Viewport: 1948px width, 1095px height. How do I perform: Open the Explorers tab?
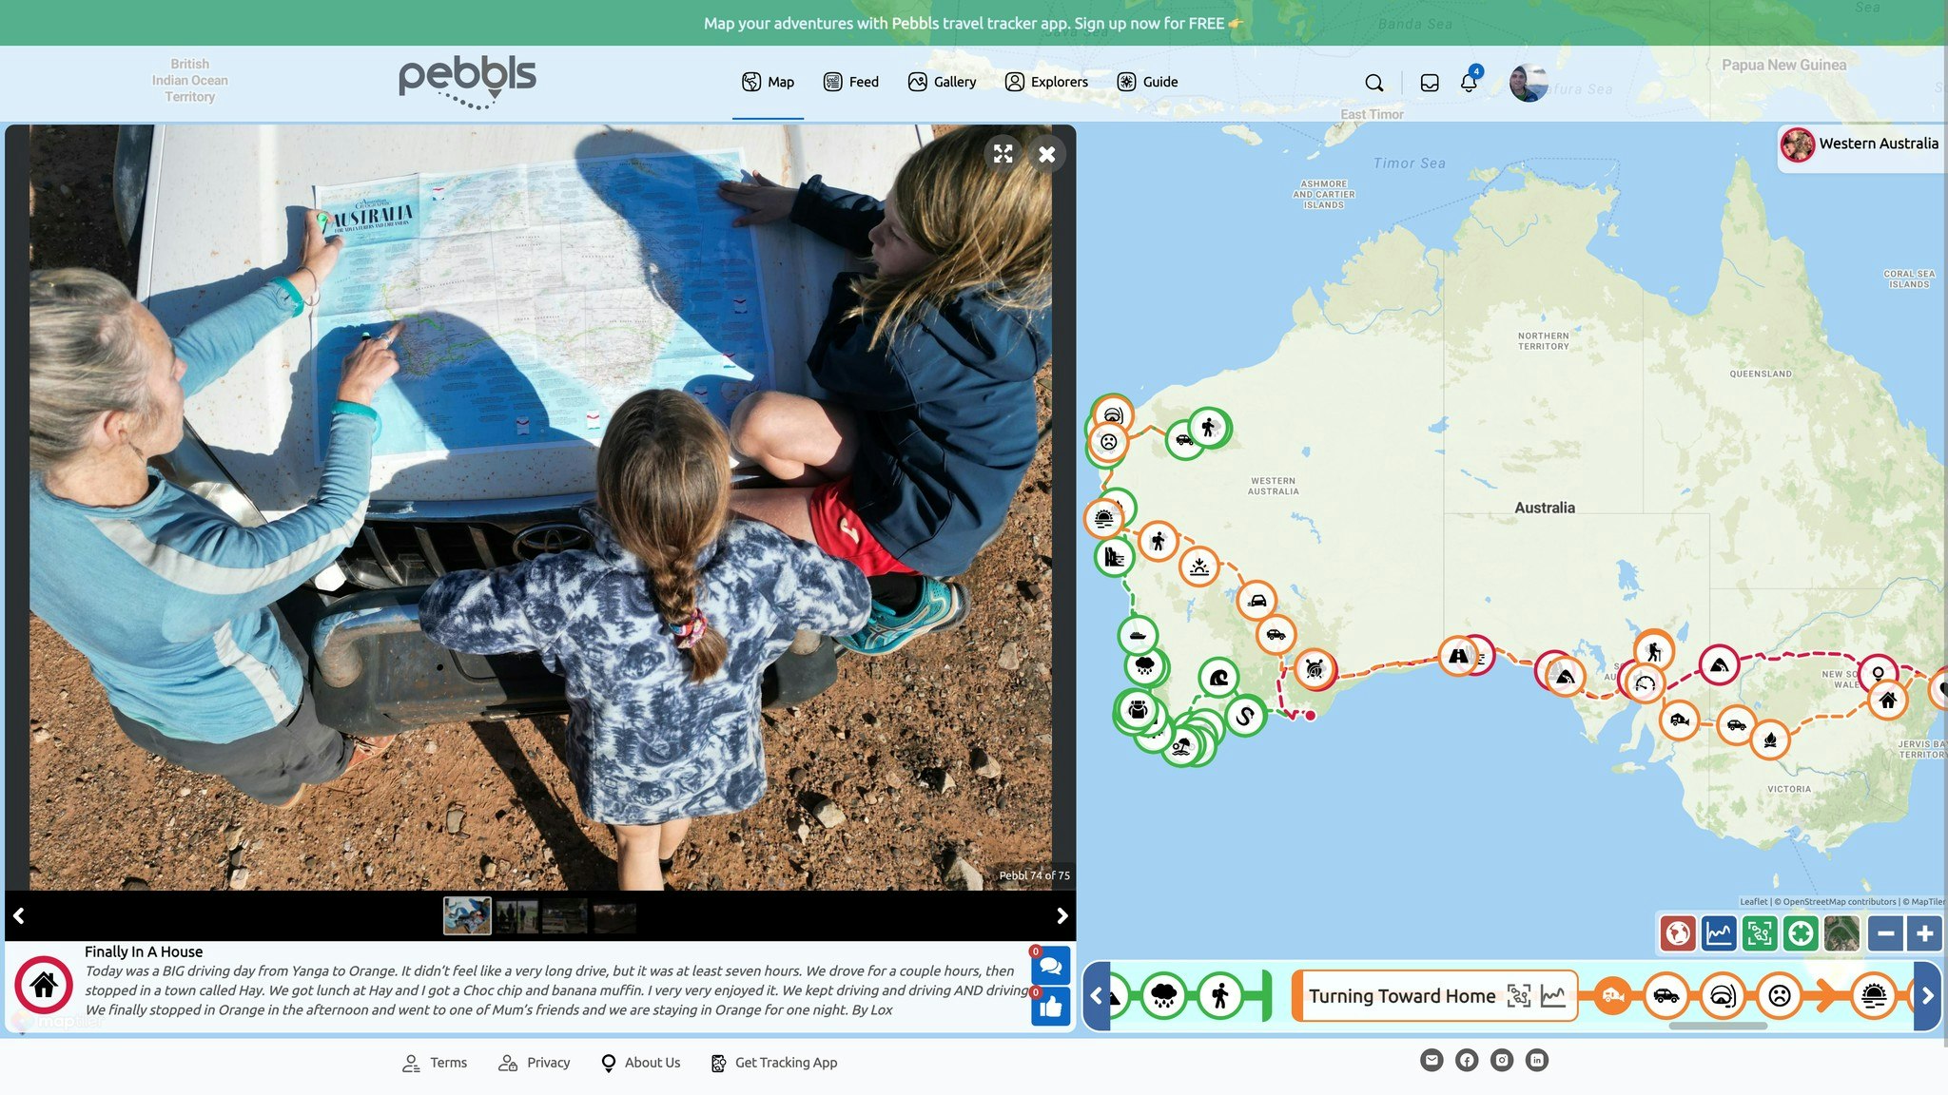[1046, 82]
